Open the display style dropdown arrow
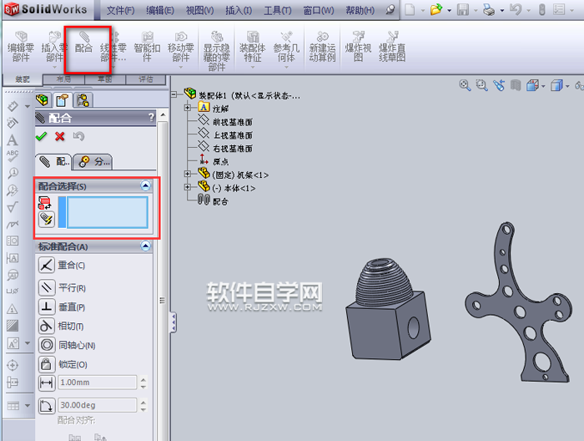The image size is (584, 441). (567, 86)
